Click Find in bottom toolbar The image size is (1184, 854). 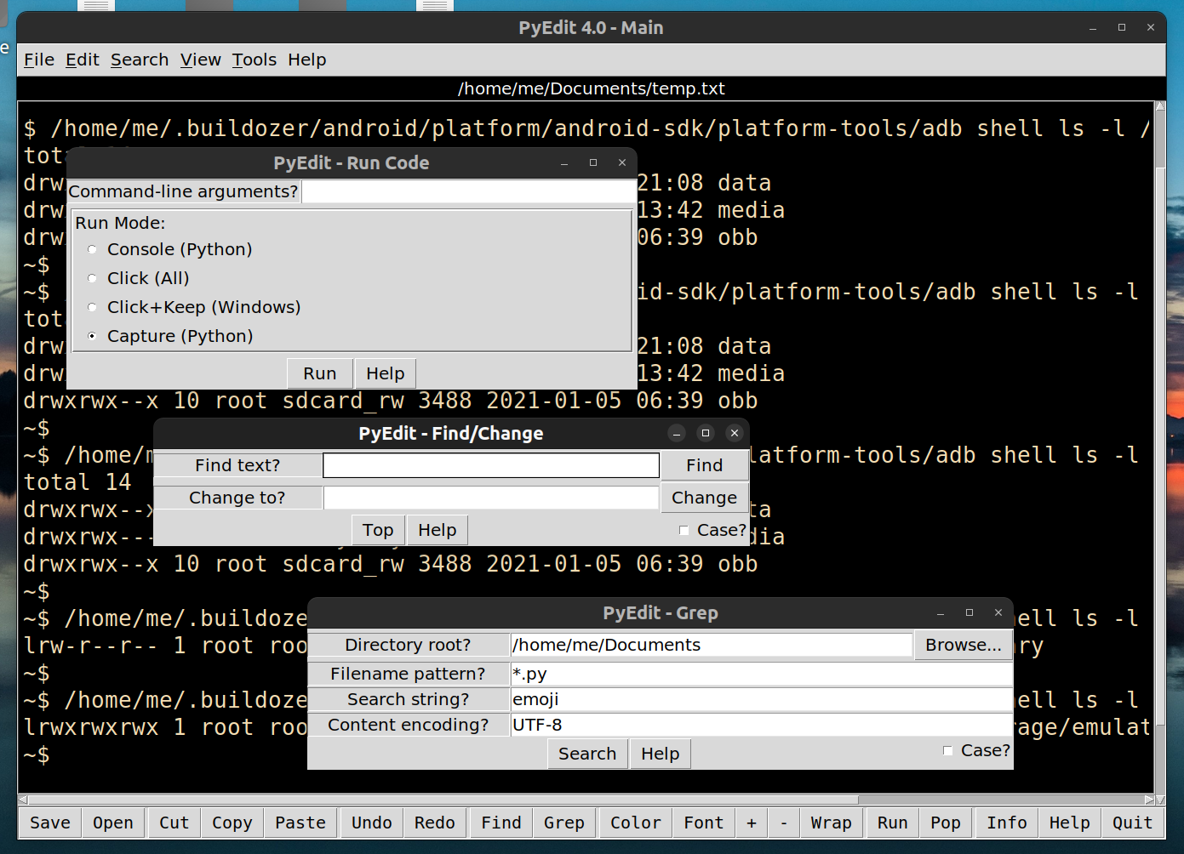coord(501,823)
